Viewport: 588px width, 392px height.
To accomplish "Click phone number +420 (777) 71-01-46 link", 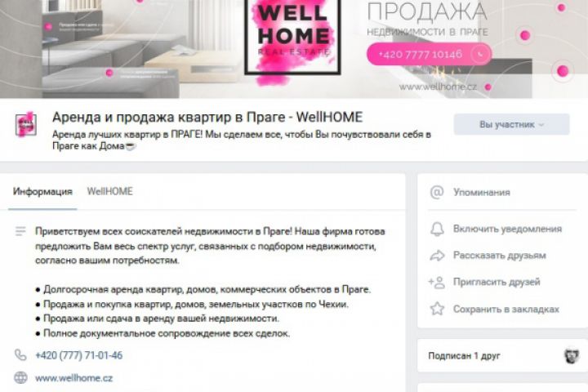I will 78,355.
